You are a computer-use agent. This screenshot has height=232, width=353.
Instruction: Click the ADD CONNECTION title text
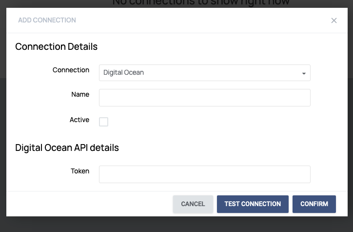[47, 20]
